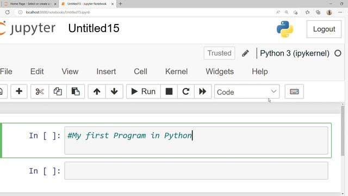Screen dimensions: 348x196
Task: Open the Kernel menu
Action: (x=176, y=71)
